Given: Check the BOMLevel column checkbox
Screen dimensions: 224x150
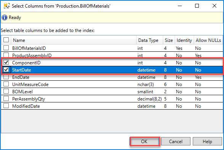Looking at the screenshot, I should [6, 91].
